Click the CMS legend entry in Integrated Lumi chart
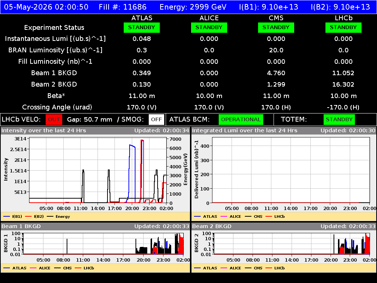377x283 pixels. pyautogui.click(x=254, y=217)
